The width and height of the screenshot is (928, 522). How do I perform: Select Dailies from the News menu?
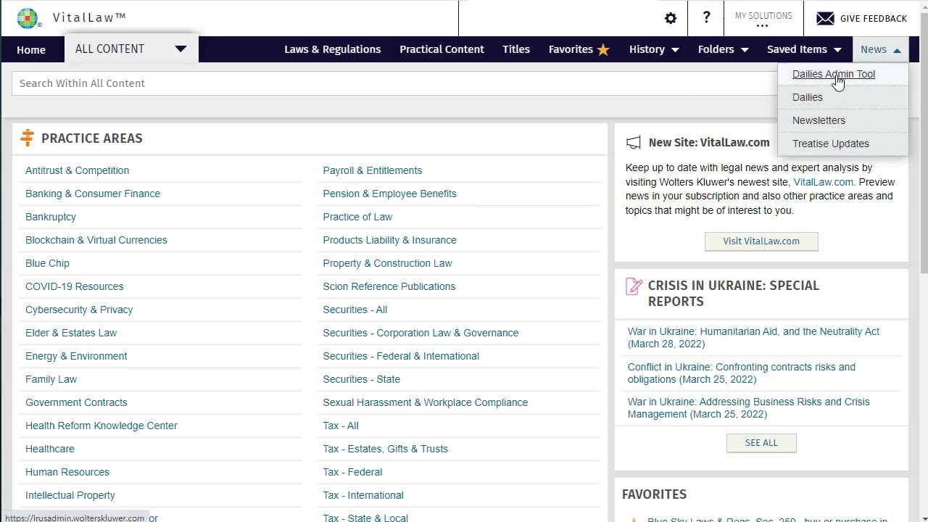(x=808, y=97)
